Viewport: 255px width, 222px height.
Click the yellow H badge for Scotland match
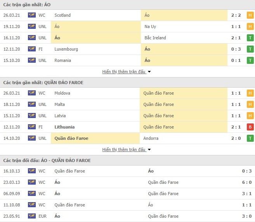tap(250, 15)
